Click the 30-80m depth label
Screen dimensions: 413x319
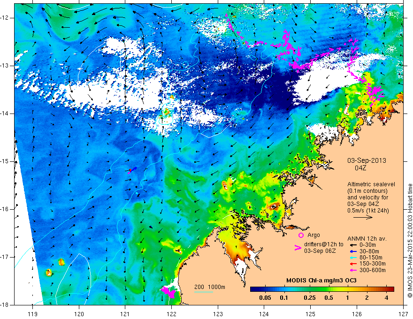pyautogui.click(x=369, y=251)
